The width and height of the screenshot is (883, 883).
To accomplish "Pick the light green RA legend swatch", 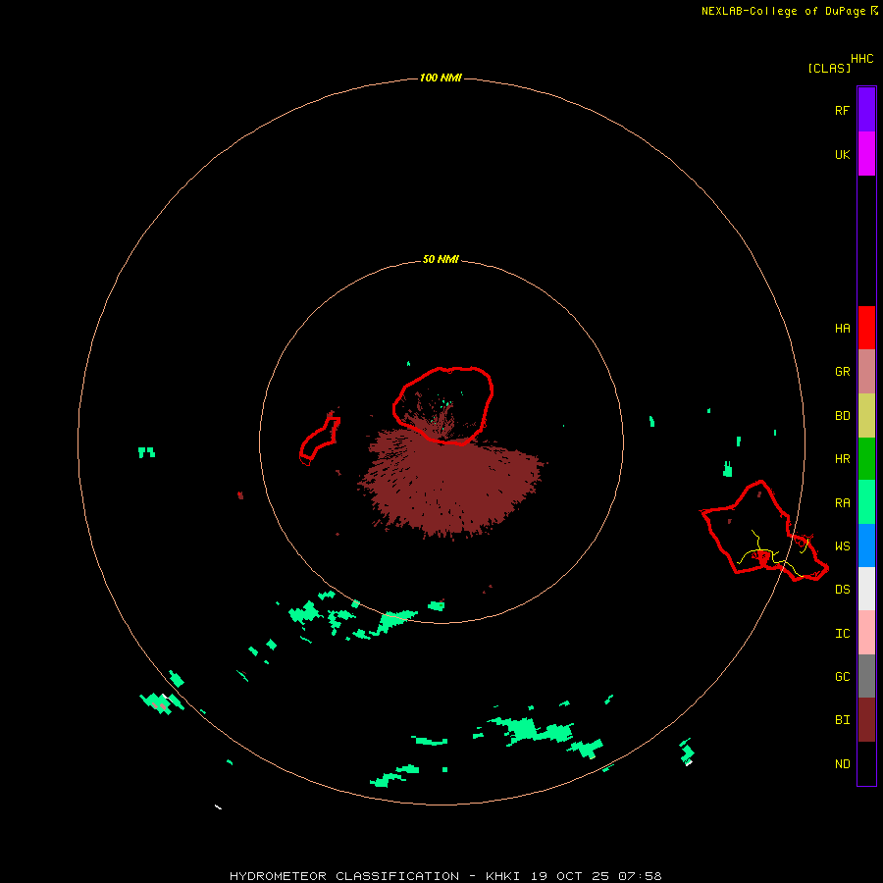I will pyautogui.click(x=866, y=502).
